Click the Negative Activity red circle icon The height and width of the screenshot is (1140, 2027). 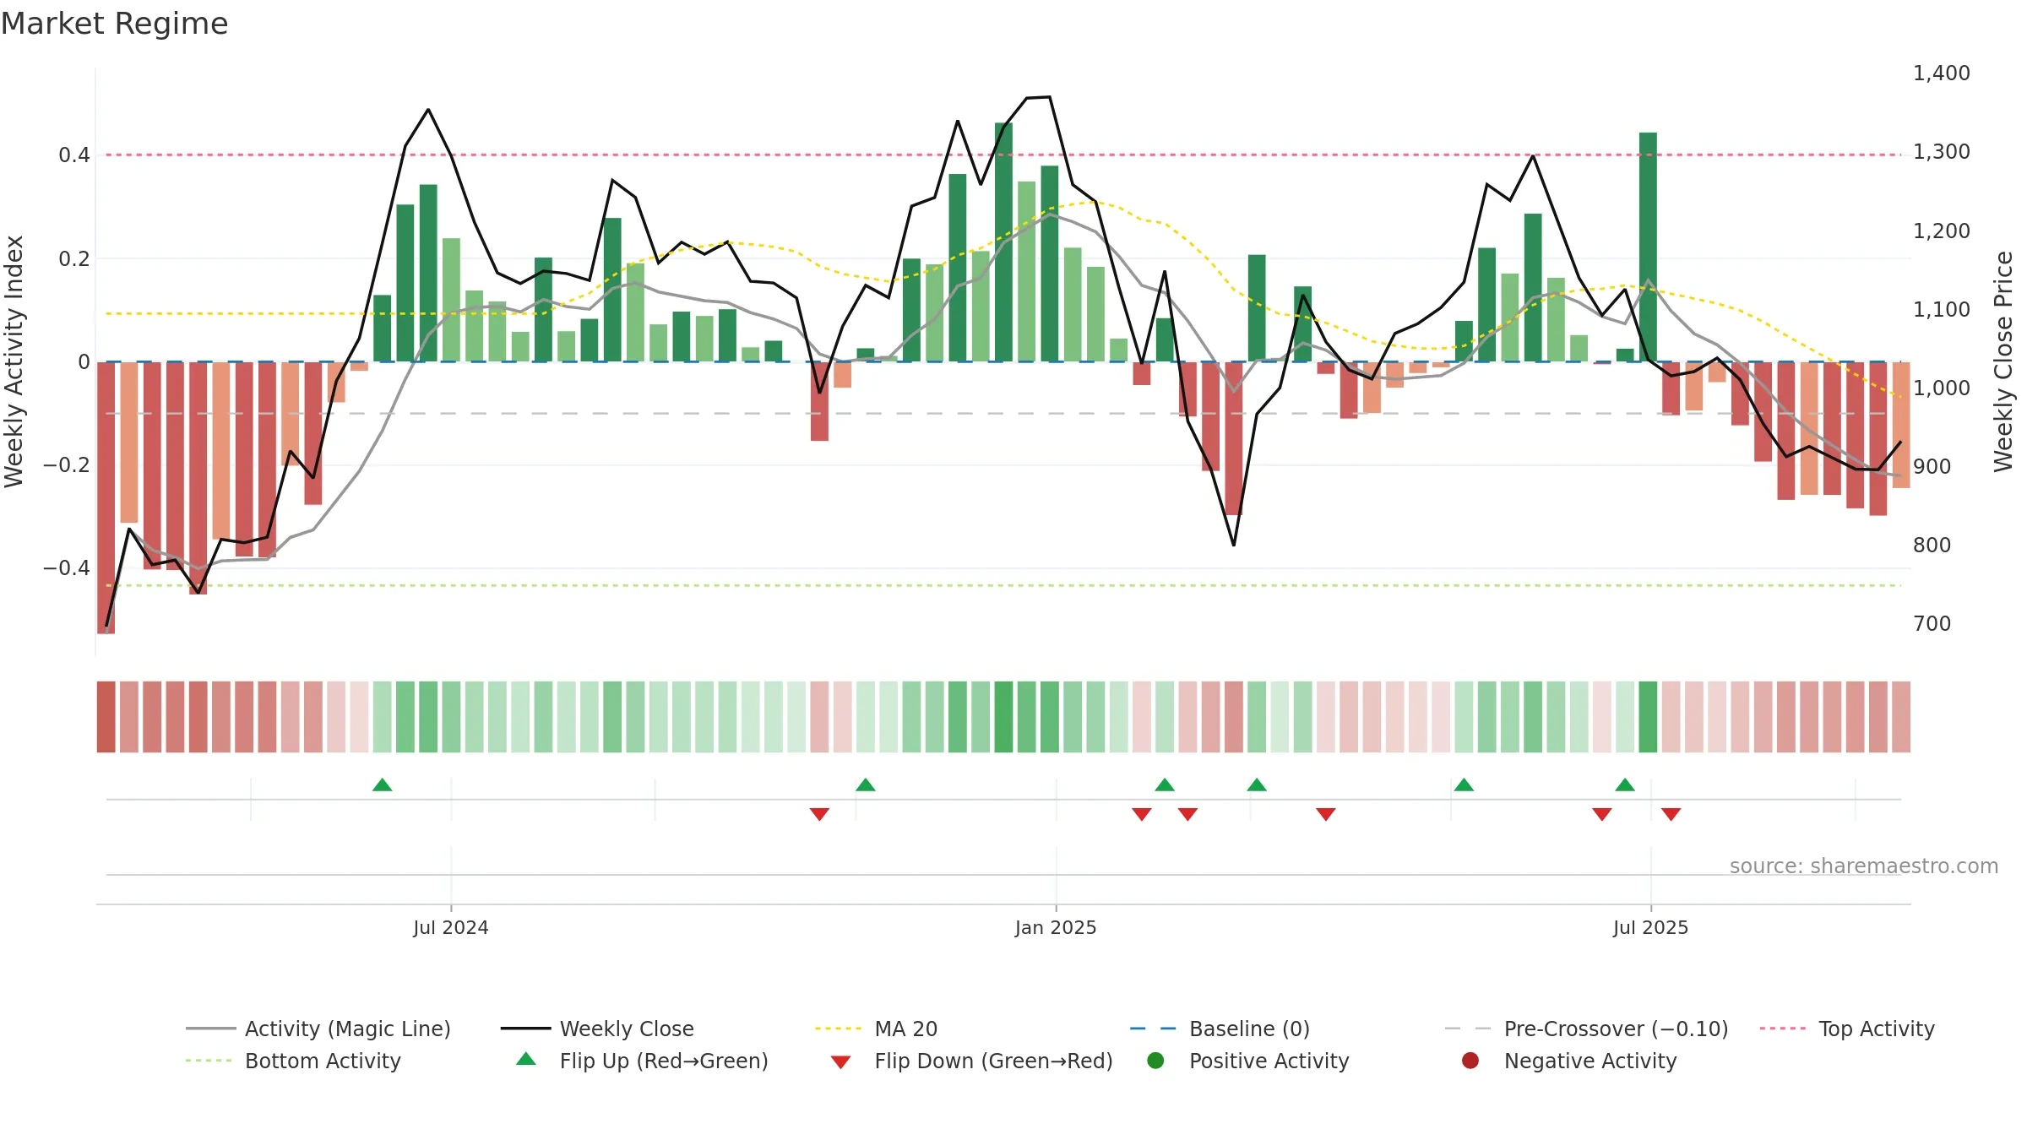pyautogui.click(x=1470, y=1061)
